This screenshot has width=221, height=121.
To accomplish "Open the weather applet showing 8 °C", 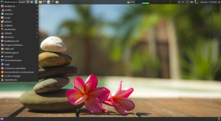I will tap(131, 2).
